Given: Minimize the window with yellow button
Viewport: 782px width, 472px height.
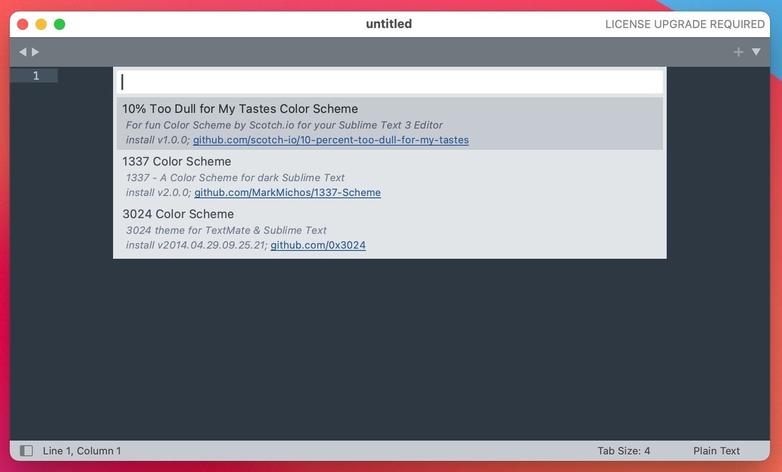Looking at the screenshot, I should [x=41, y=24].
